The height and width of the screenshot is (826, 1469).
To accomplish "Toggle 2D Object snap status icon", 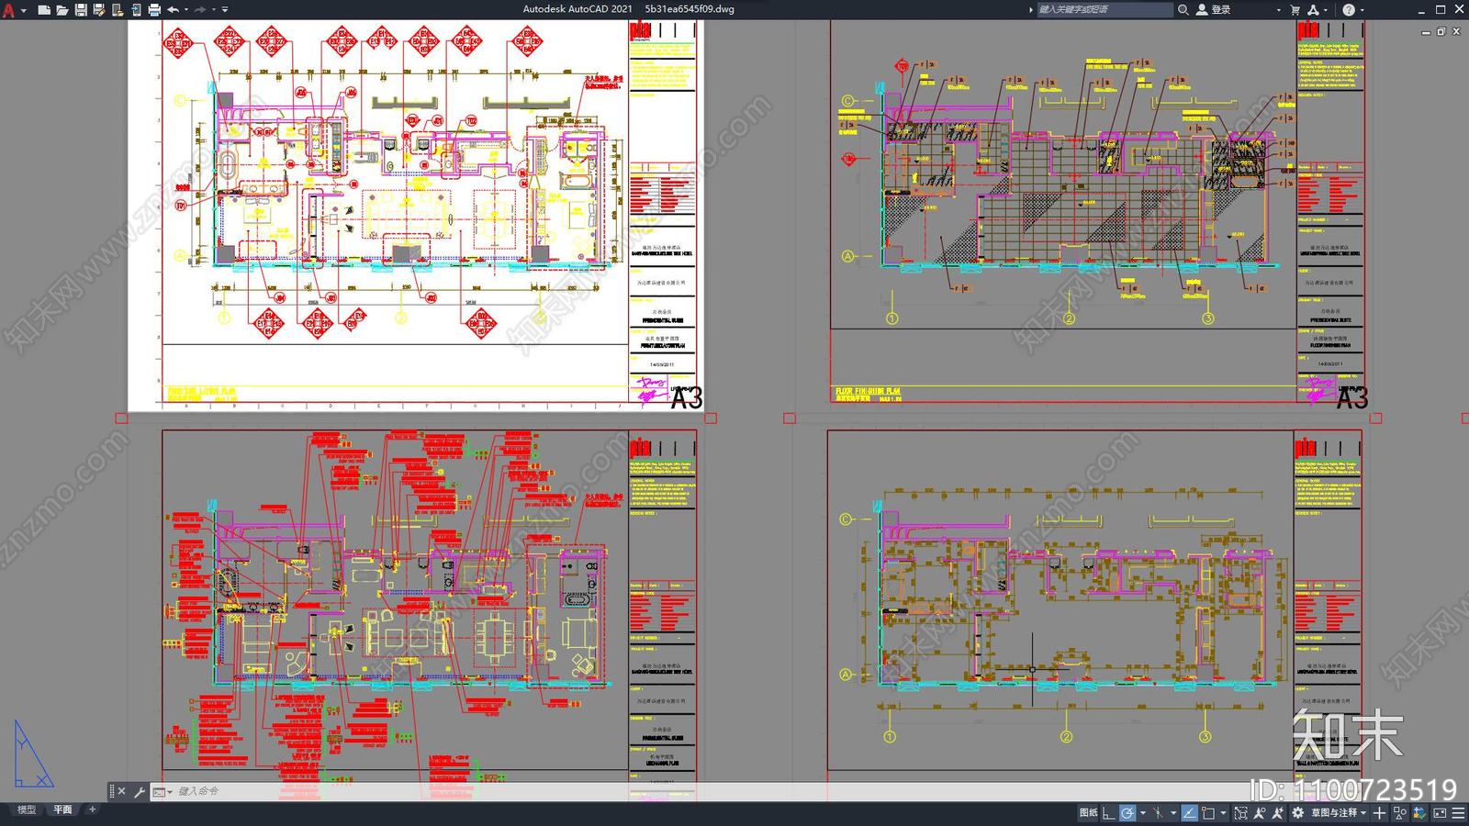I will point(1207,813).
